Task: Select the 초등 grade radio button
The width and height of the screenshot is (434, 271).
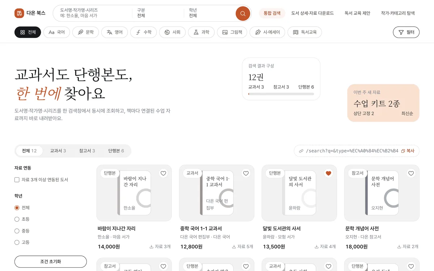Action: 17,219
